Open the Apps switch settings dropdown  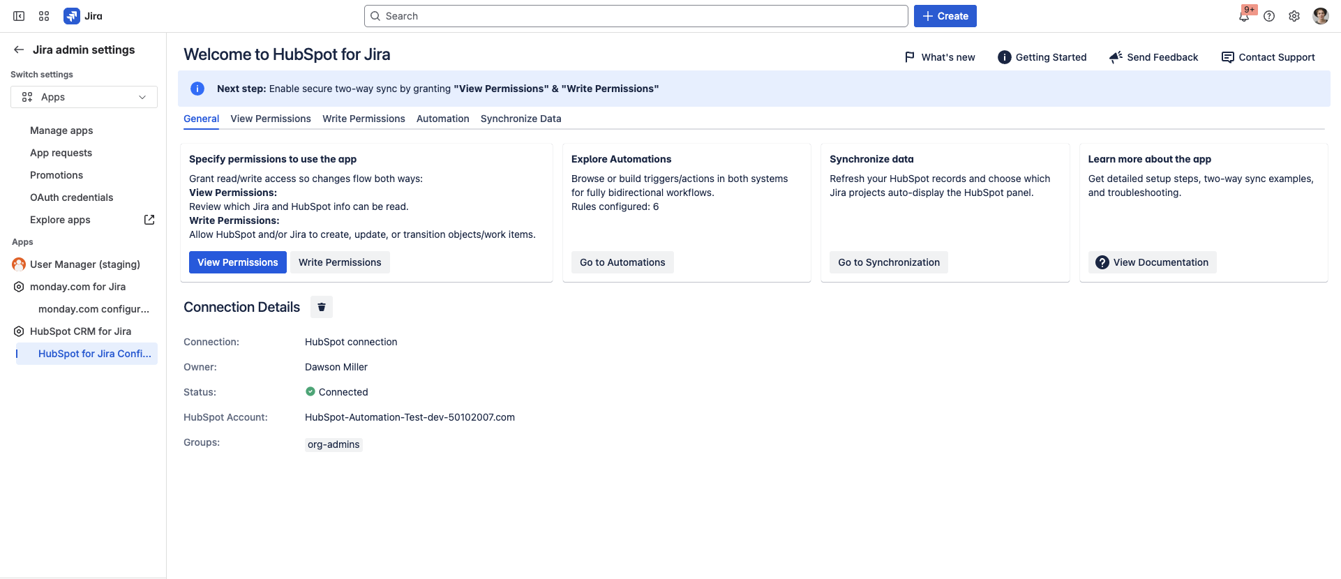coord(84,97)
